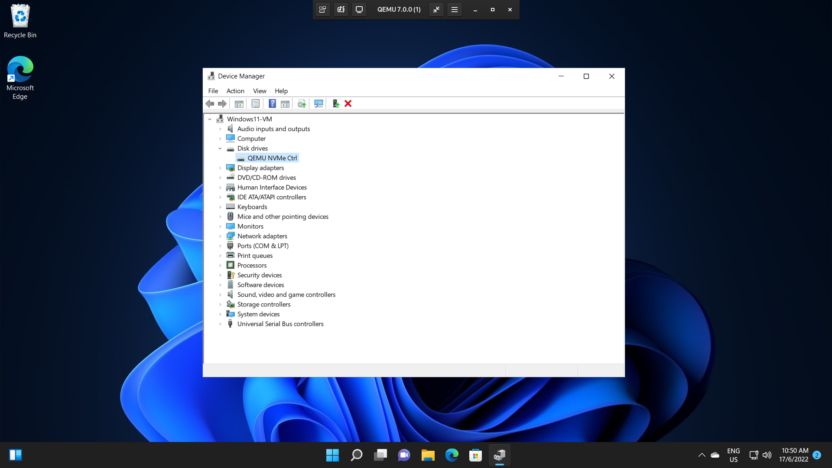Viewport: 832px width, 468px height.
Task: Select the Keyboards tree item
Action: [252, 207]
